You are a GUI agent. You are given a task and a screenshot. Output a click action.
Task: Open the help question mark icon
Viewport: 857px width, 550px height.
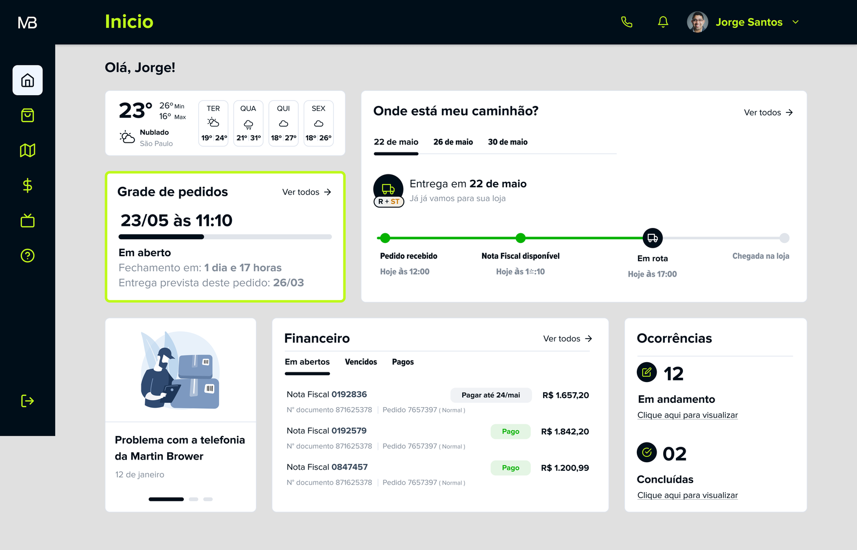point(27,256)
